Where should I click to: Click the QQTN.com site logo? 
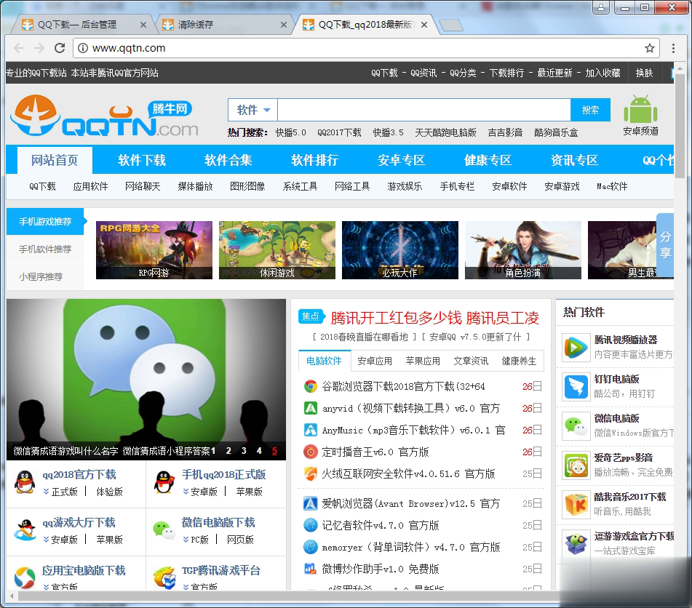[x=104, y=116]
